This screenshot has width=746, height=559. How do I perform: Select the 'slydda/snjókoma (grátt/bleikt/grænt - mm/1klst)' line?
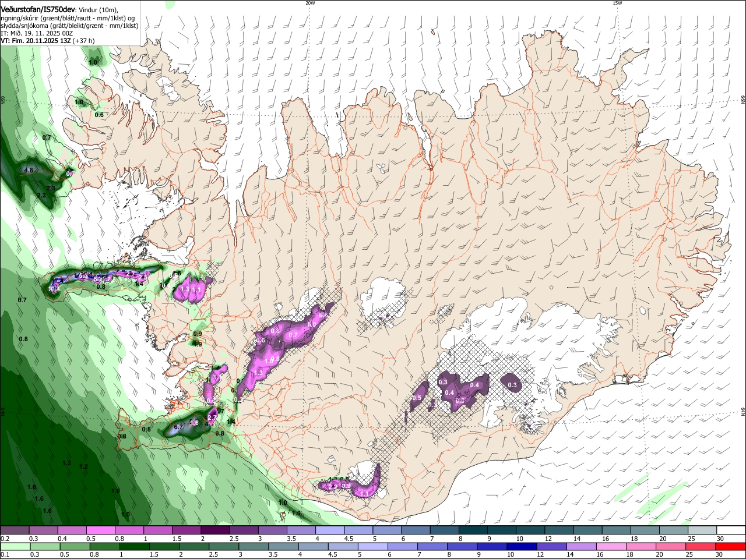[69, 26]
